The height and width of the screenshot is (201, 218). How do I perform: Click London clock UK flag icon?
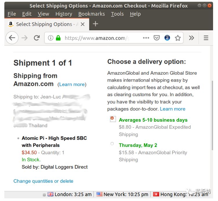[50, 194]
